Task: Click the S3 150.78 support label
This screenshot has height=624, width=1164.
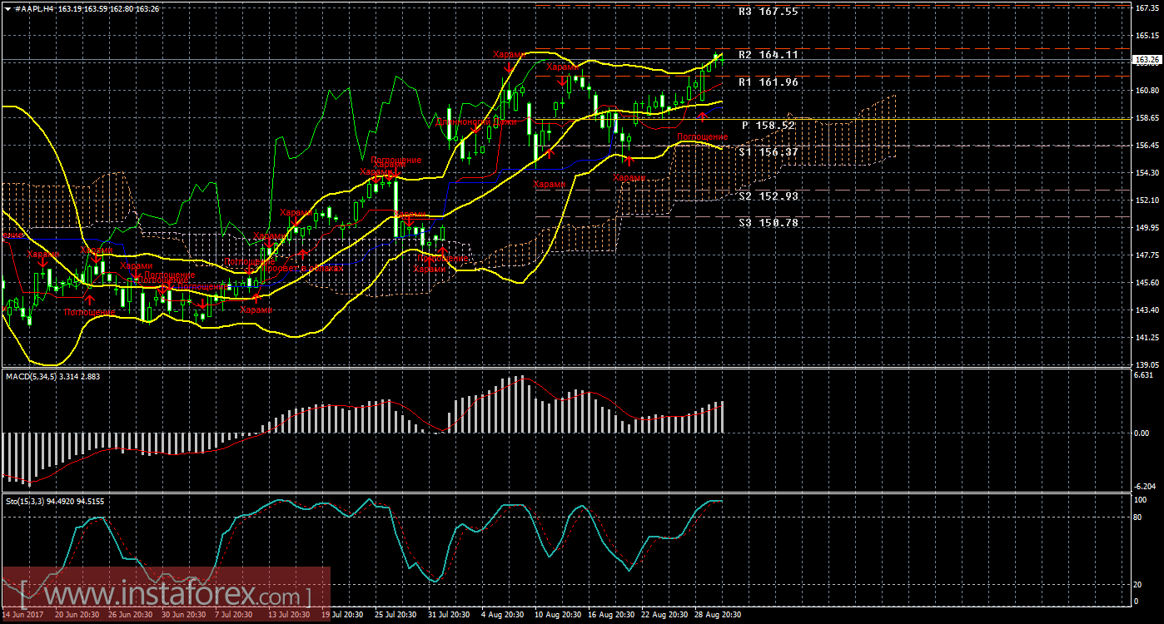Action: click(768, 223)
